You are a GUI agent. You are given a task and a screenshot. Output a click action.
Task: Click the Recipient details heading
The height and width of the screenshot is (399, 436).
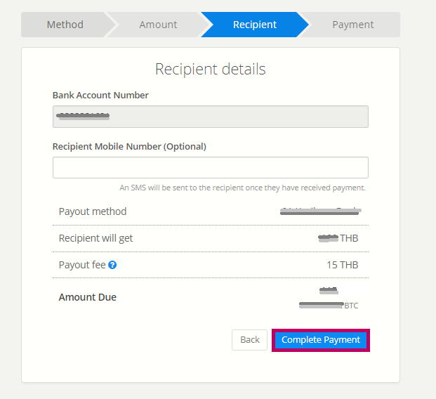[x=211, y=69]
